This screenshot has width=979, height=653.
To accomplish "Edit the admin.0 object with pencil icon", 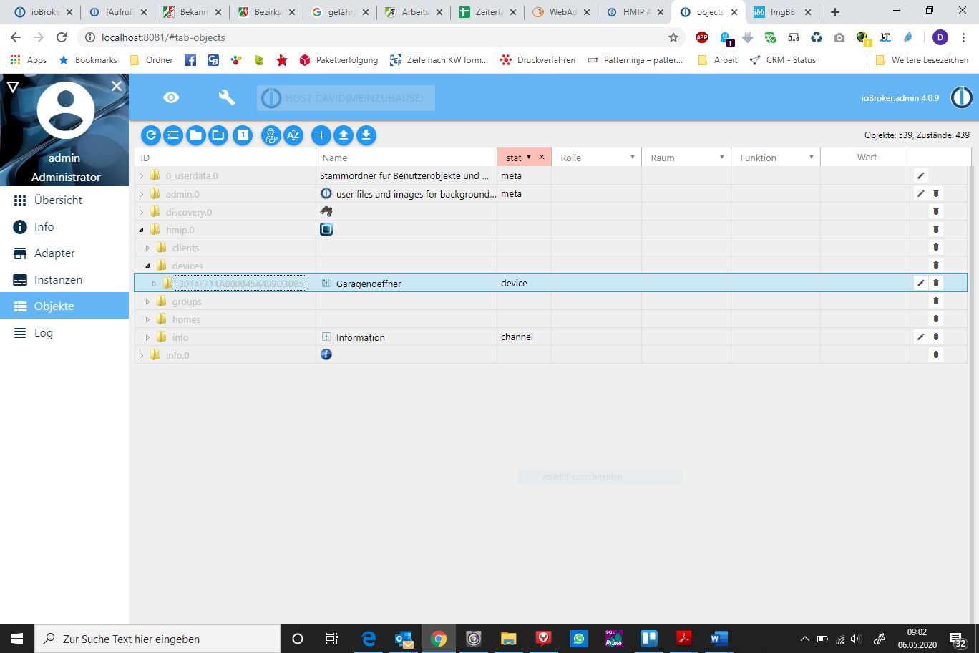I will coord(921,193).
